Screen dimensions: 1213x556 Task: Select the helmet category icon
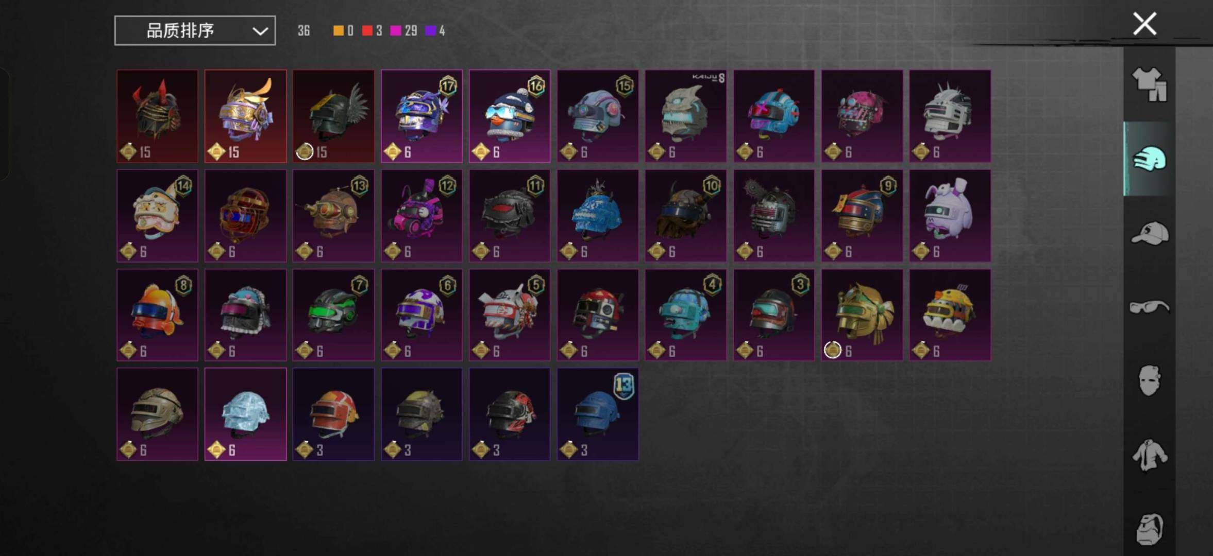coord(1149,159)
